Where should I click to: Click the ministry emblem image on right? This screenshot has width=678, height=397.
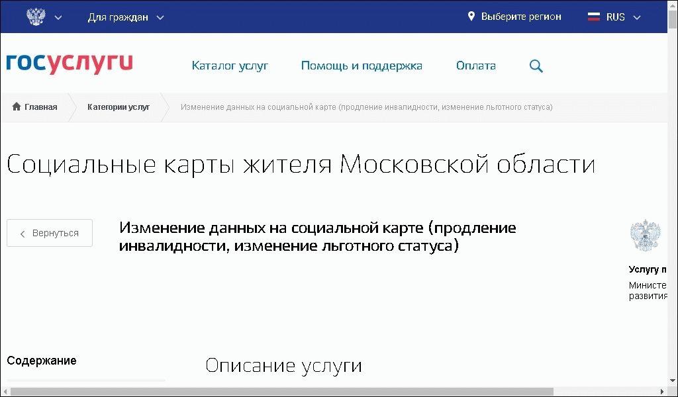tap(646, 236)
